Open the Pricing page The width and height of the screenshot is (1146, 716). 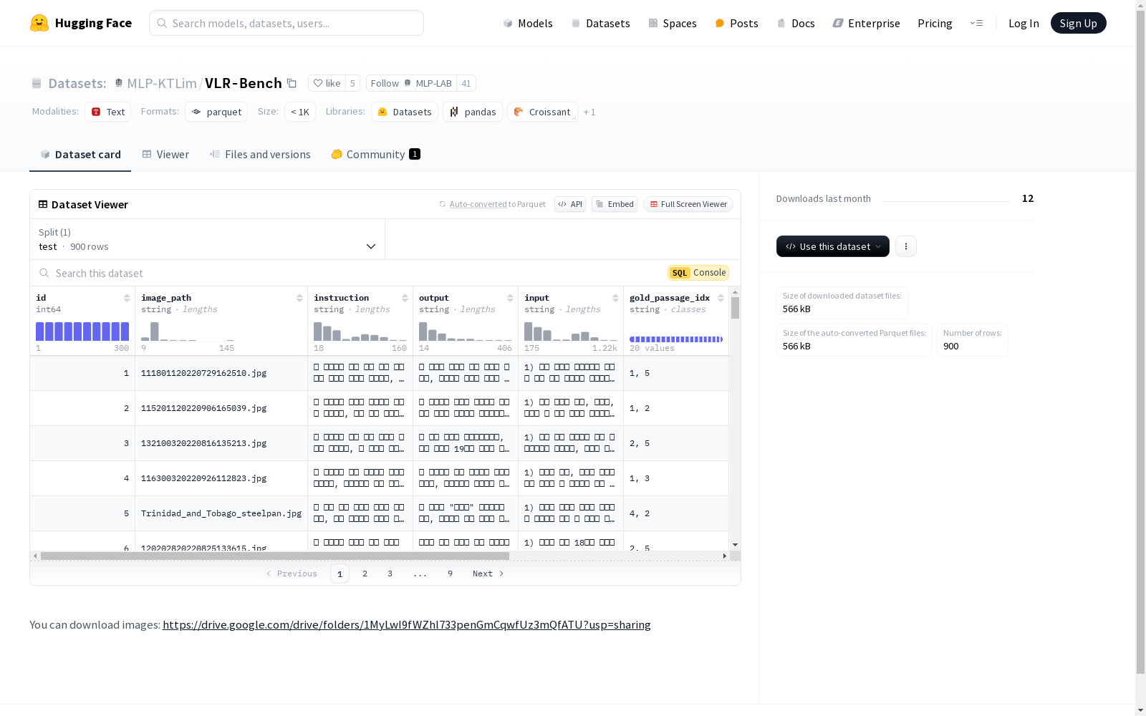935,23
